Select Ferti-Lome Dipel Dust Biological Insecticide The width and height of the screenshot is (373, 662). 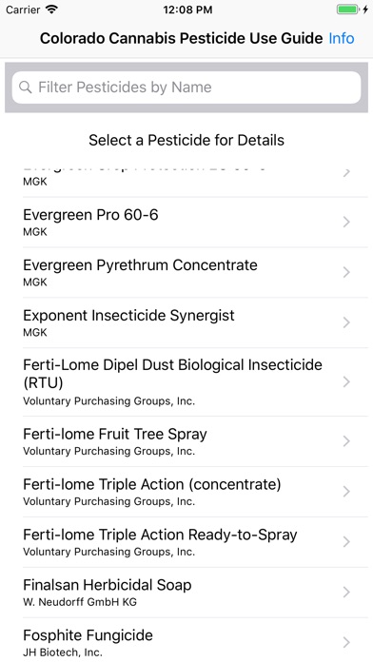coord(186,382)
